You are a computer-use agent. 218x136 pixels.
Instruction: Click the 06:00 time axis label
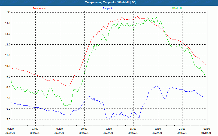(x=59, y=129)
